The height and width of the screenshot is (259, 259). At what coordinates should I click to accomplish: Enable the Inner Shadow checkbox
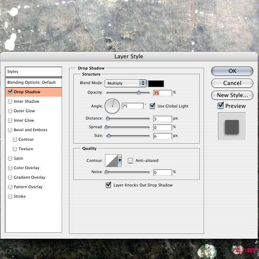(10, 101)
